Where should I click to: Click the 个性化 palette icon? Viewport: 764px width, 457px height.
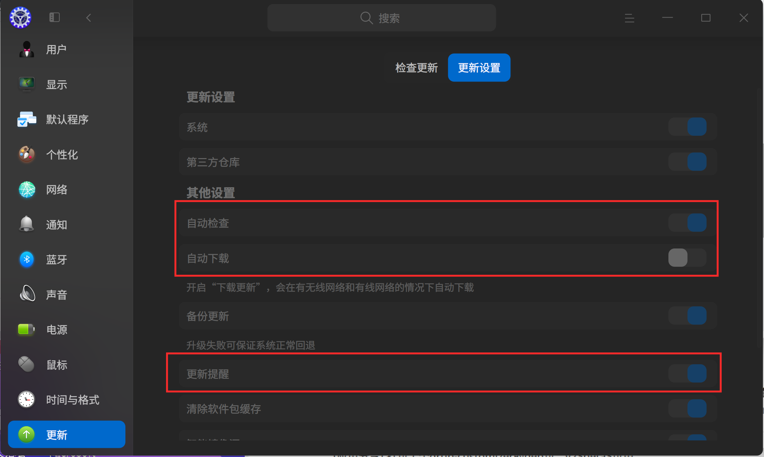tap(27, 154)
